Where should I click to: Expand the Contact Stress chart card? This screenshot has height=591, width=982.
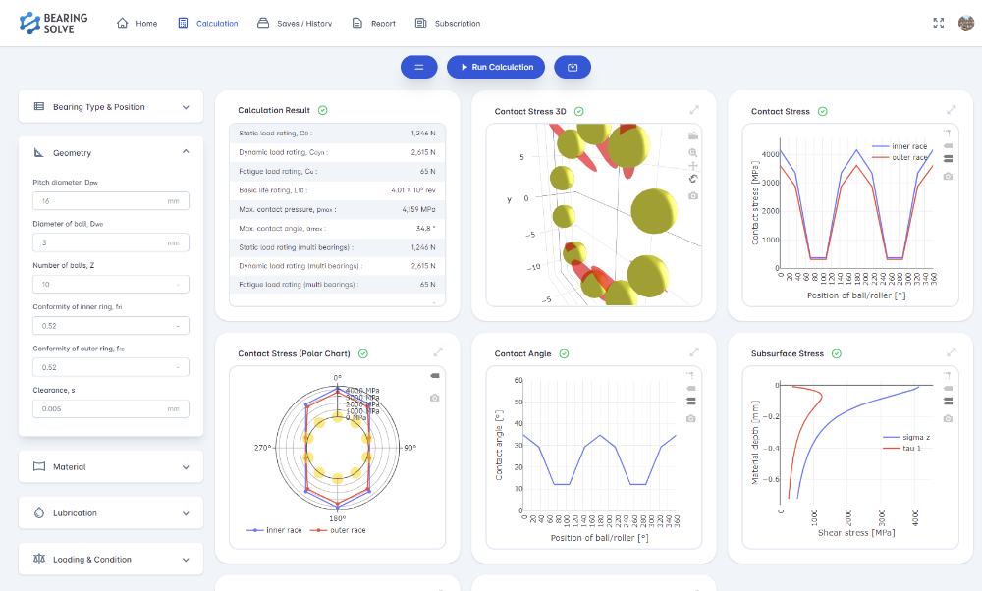[951, 110]
